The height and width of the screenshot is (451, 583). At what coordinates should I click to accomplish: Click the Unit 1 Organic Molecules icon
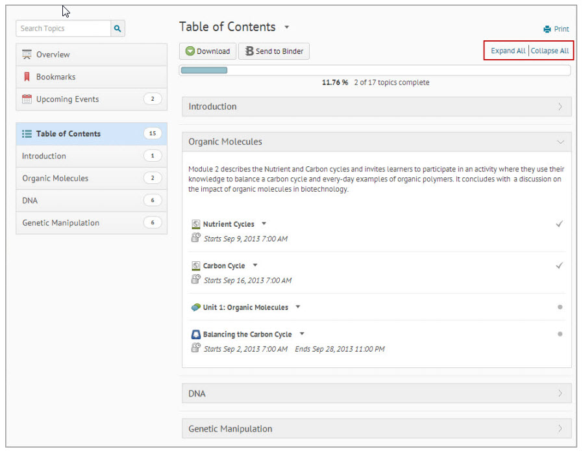(x=196, y=307)
